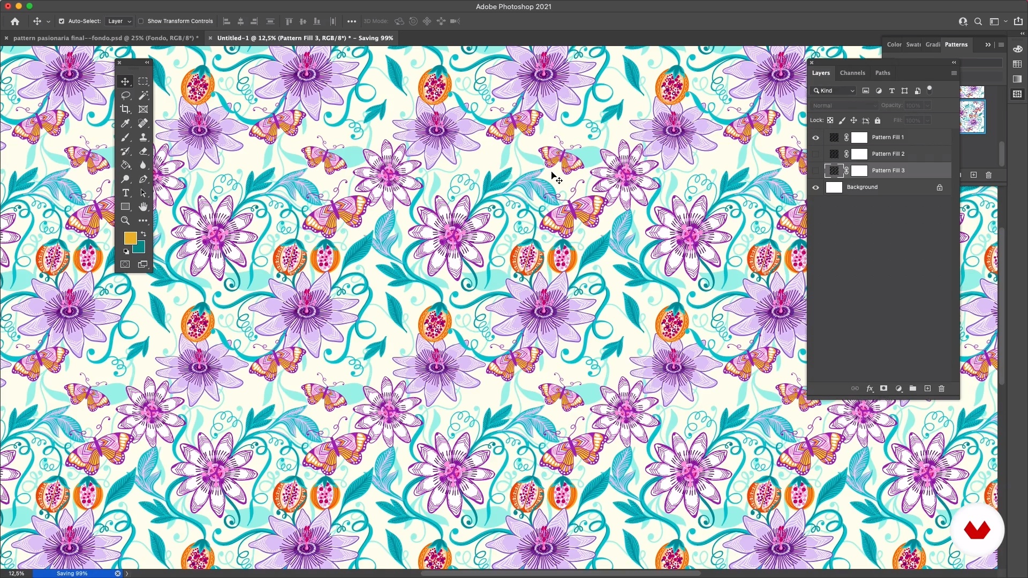The height and width of the screenshot is (578, 1028).
Task: Select the Clone Stamp tool
Action: point(143,137)
